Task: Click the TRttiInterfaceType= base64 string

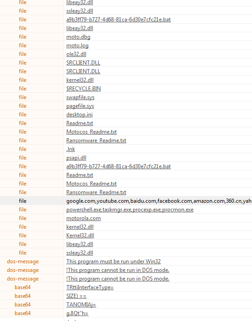Action: (90, 287)
